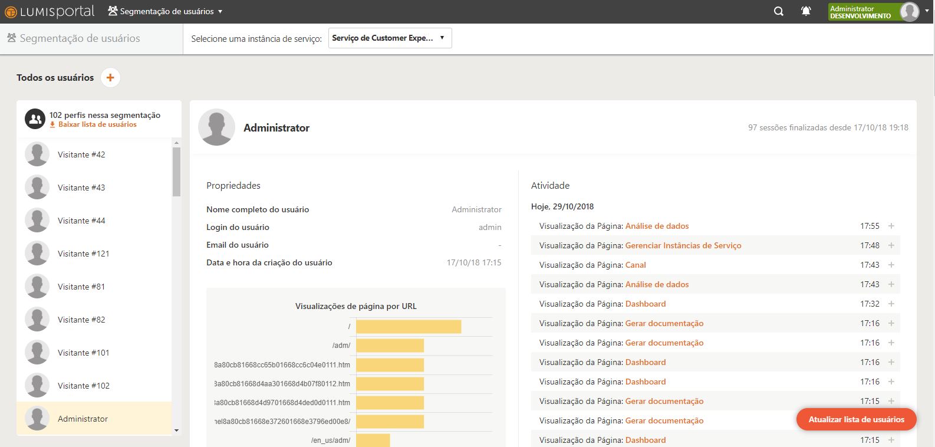Click the user list scrollbar thumb
The width and height of the screenshot is (935, 447).
(176, 172)
